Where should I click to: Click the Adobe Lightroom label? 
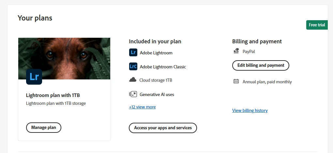pyautogui.click(x=156, y=53)
